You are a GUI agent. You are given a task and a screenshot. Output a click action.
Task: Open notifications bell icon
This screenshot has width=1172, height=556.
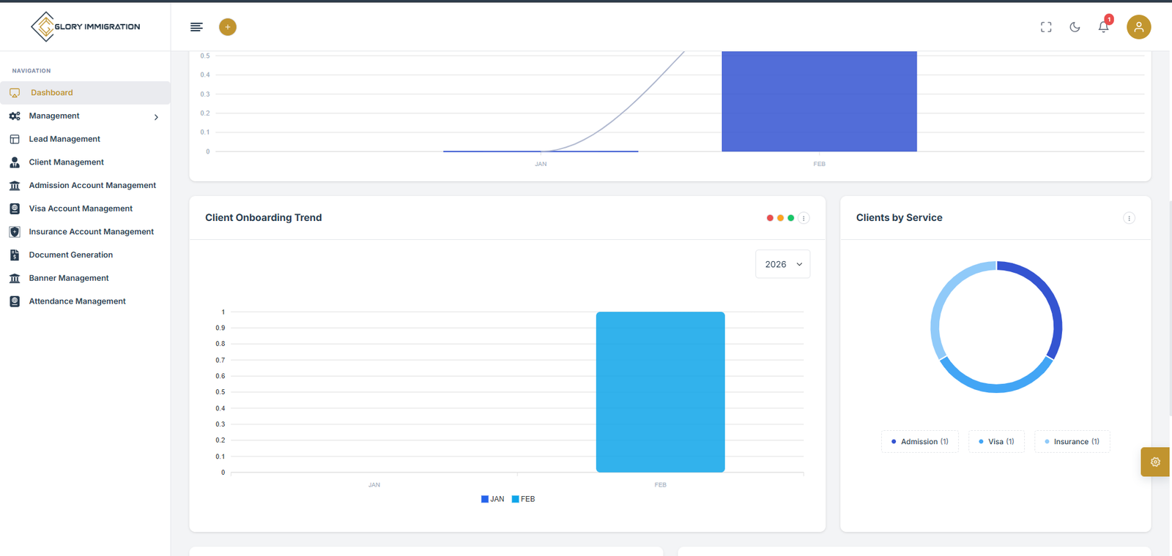point(1103,27)
